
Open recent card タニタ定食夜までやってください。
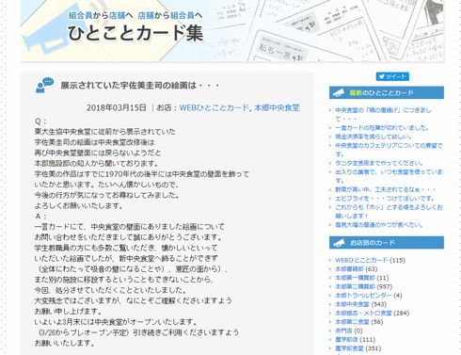coord(379,163)
